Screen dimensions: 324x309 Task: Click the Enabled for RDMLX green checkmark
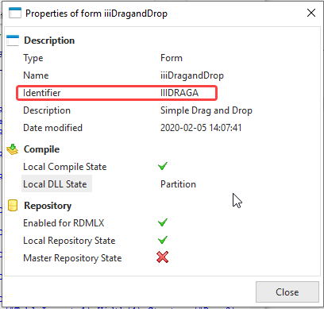[163, 222]
